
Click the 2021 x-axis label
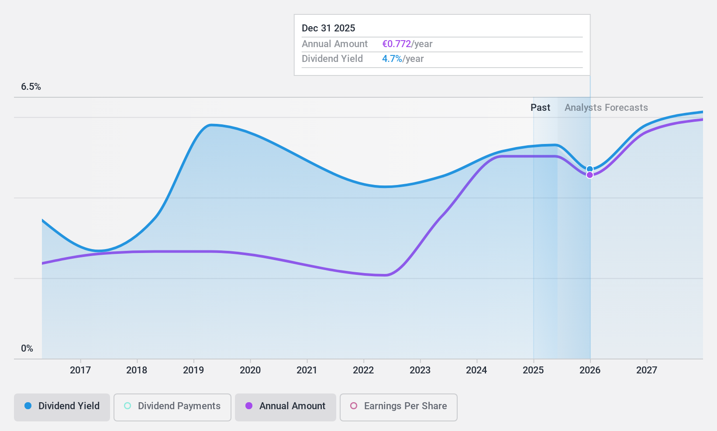pos(307,370)
